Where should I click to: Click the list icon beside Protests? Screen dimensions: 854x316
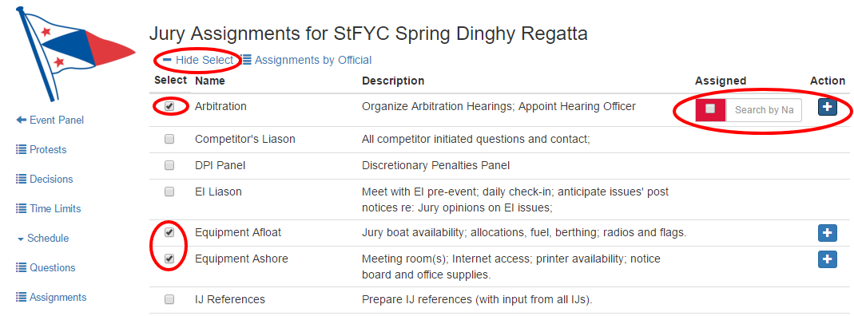(x=22, y=149)
